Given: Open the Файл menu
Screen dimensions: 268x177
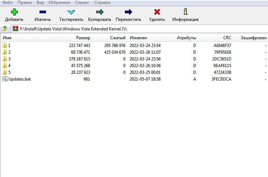Looking at the screenshot, I should (x=7, y=2).
